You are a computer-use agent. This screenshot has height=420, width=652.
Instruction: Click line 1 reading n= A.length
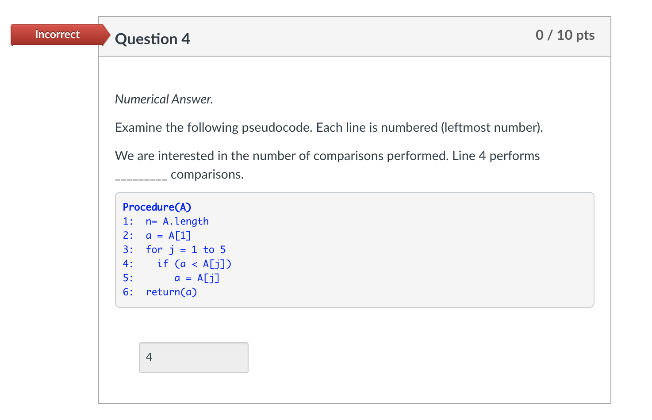165,221
